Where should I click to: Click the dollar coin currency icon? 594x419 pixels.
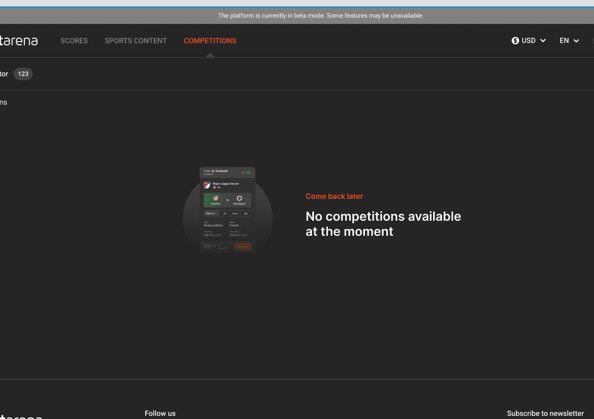pos(515,41)
